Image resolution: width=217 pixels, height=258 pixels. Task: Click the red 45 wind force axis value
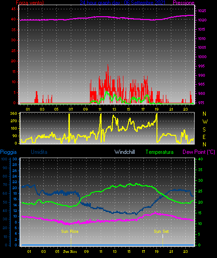click(14, 9)
